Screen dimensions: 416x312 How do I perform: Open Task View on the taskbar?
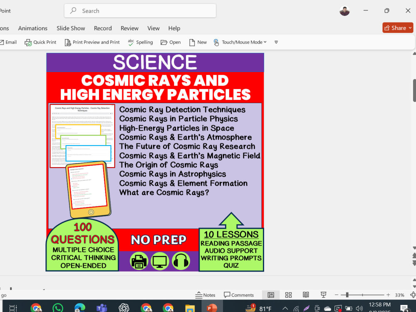pyautogui.click(x=13, y=308)
